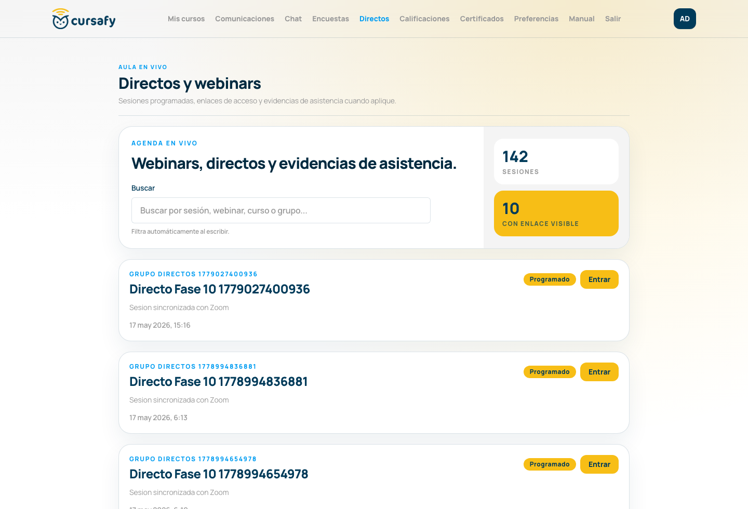Image resolution: width=748 pixels, height=509 pixels.
Task: Open title Directo Fase 10 1778994654978
Action: [219, 474]
